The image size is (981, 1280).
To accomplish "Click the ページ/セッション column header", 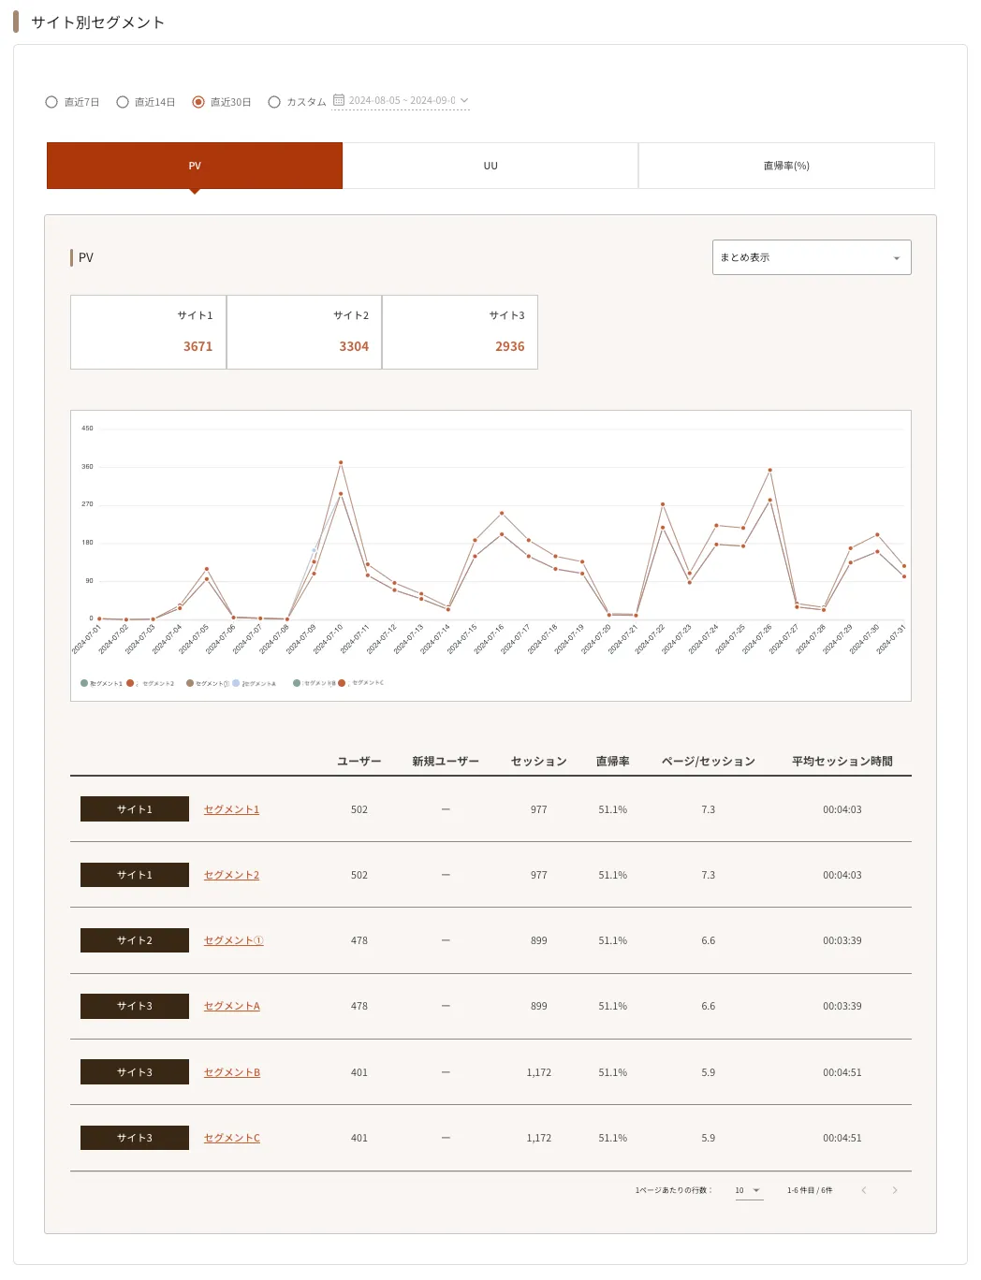I will click(x=709, y=762).
